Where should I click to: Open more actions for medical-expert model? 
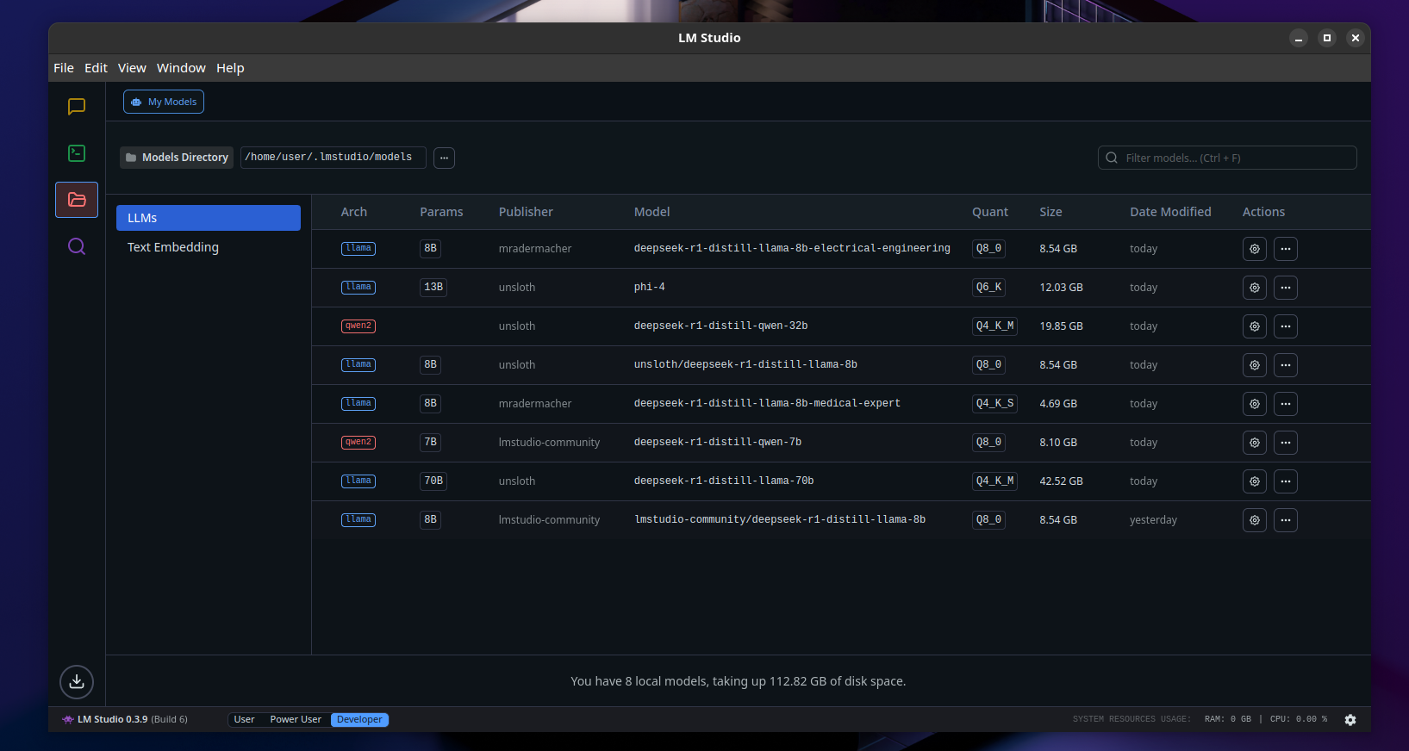1286,404
